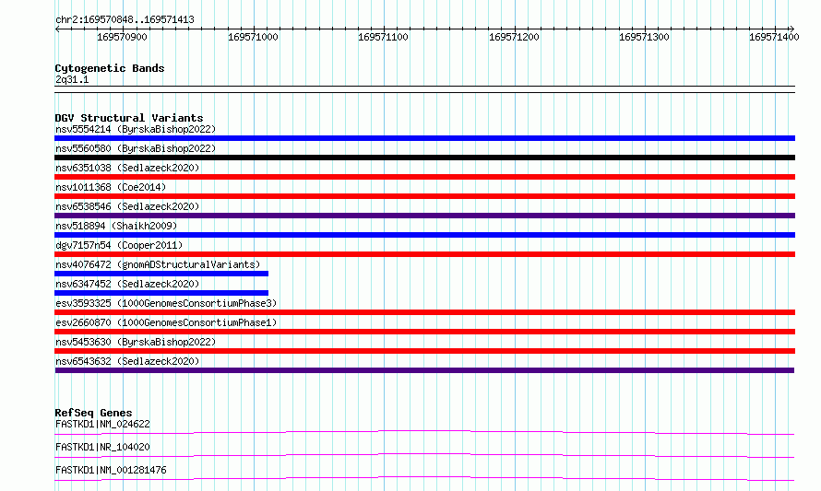
Task: Select the blue bar for nsv5554214
Action: tap(424, 138)
